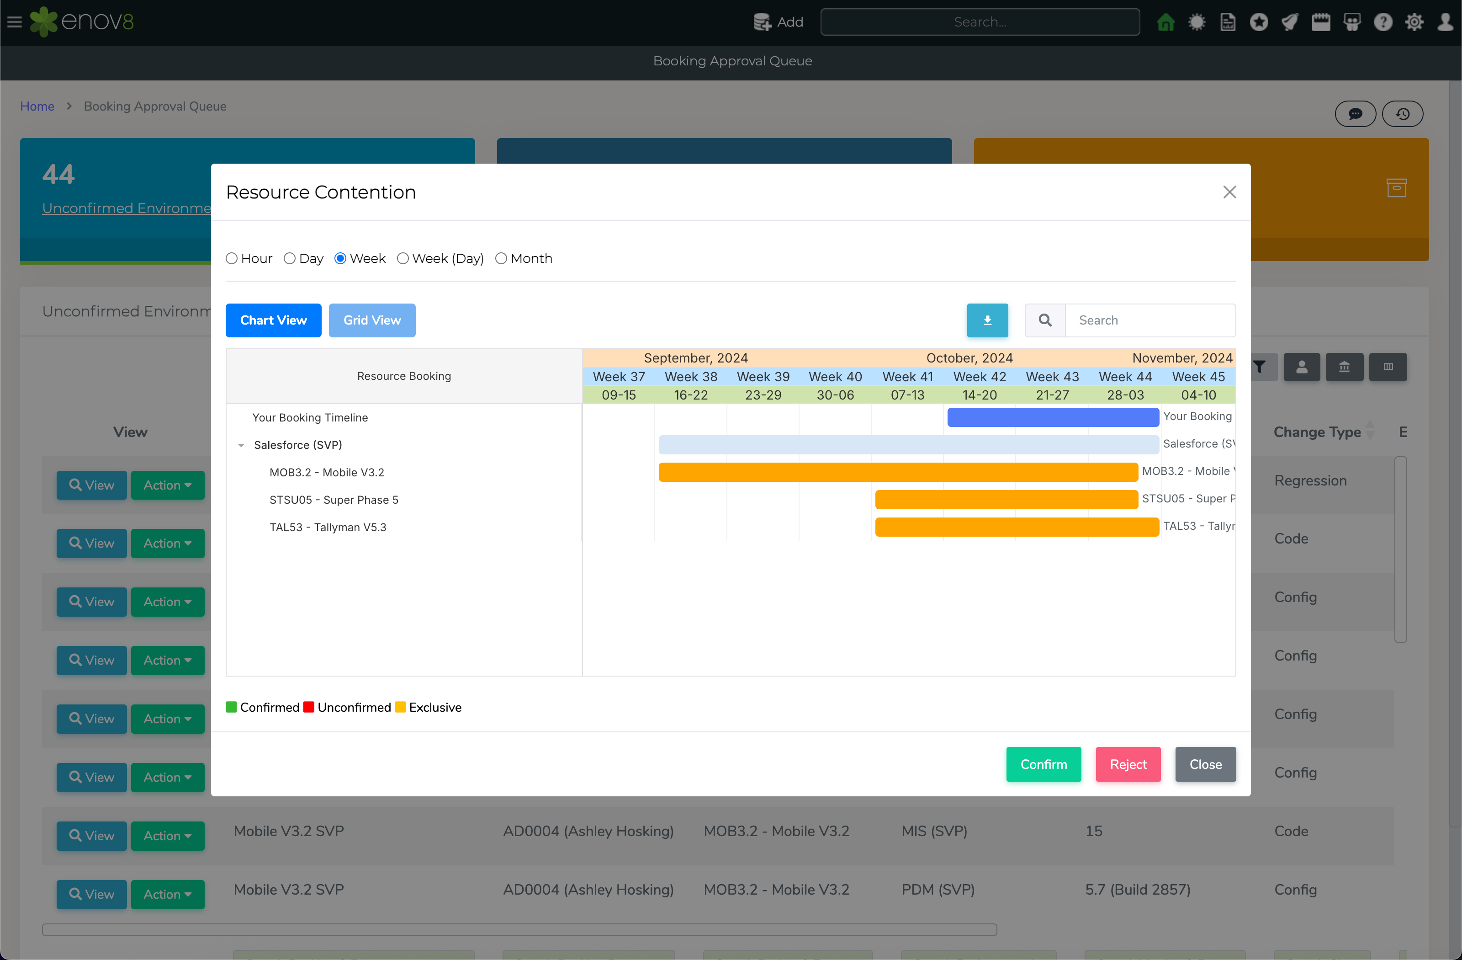
Task: Click the table's vertical scrollbar
Action: tap(1401, 549)
